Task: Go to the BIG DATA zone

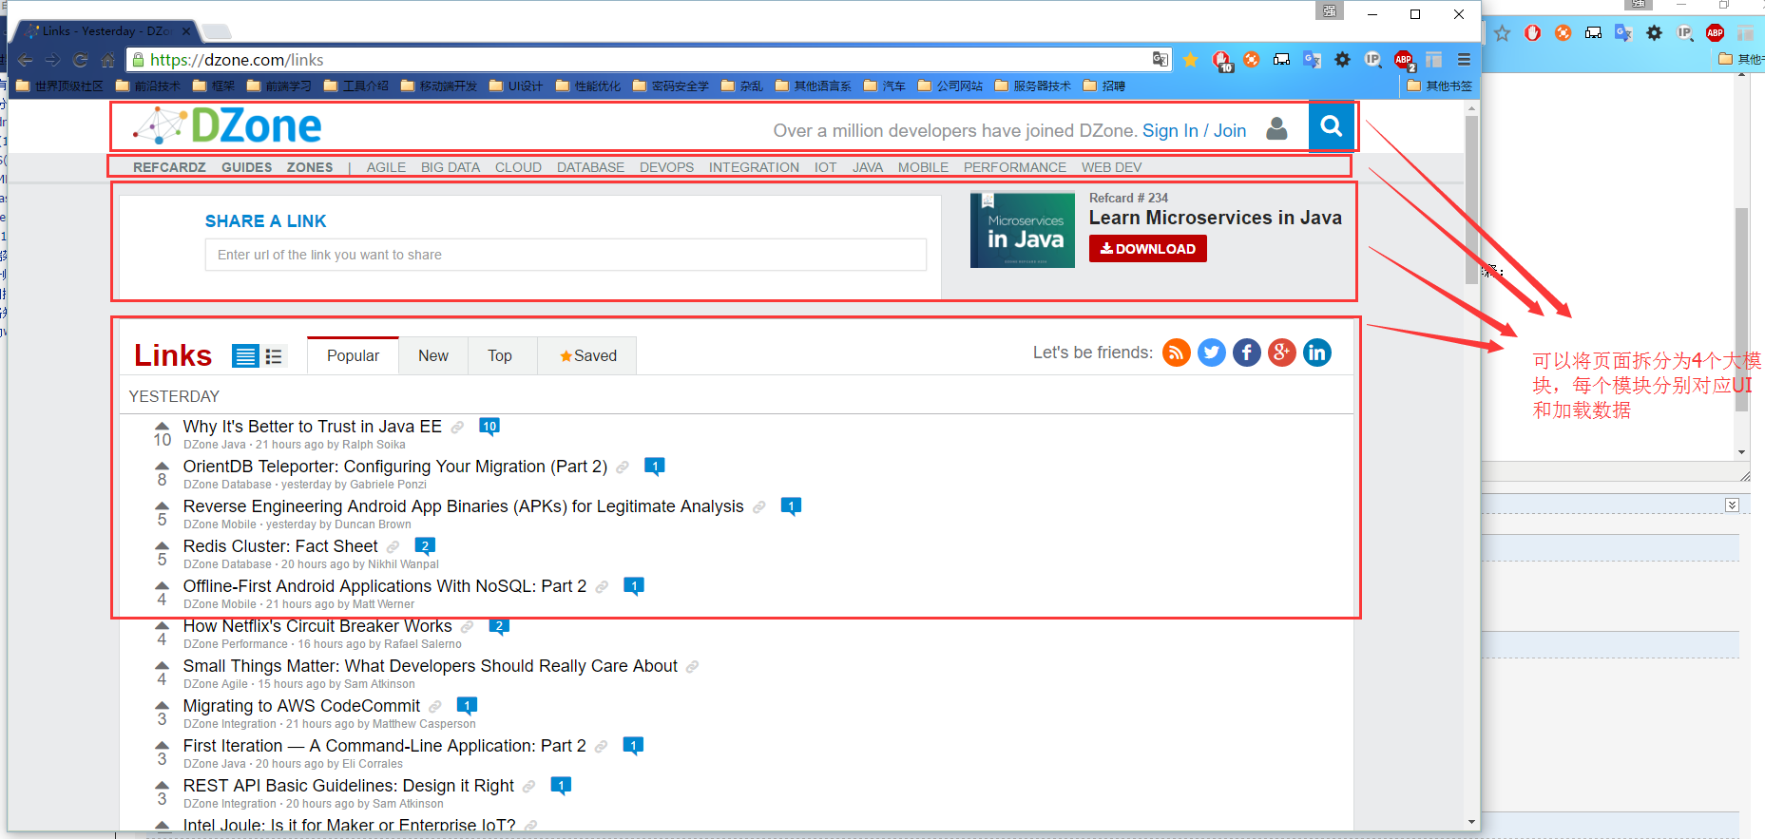Action: tap(451, 167)
